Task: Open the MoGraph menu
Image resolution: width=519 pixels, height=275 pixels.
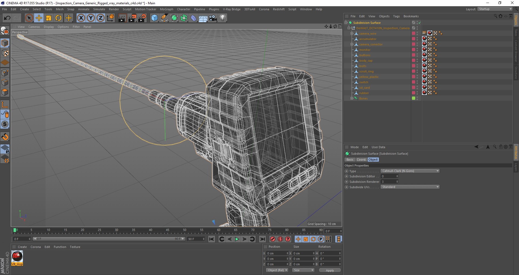Action: 167,9
